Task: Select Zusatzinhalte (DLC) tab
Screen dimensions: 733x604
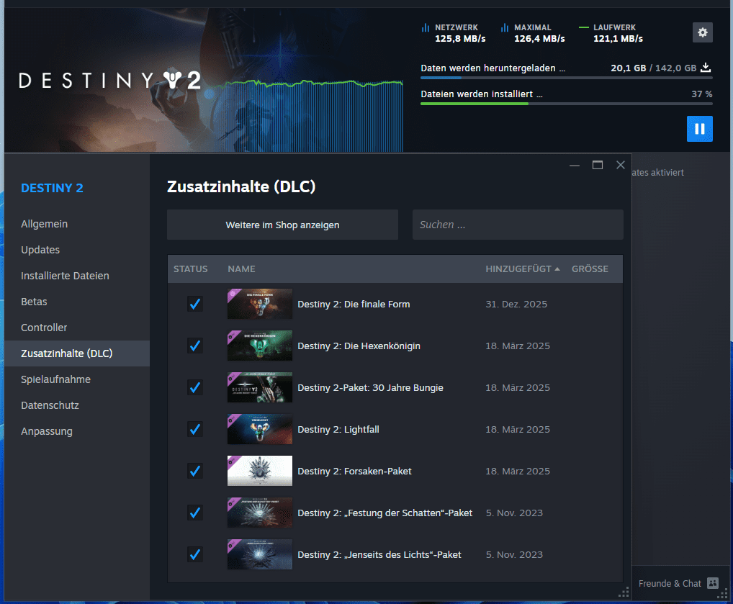Action: 77,353
